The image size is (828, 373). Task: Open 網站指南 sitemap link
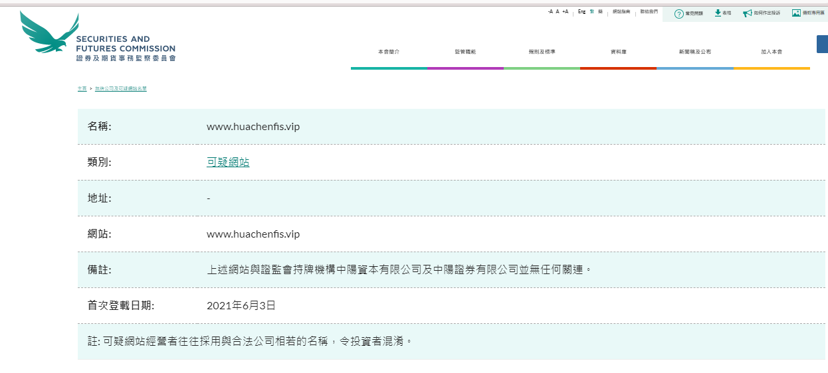tap(621, 12)
